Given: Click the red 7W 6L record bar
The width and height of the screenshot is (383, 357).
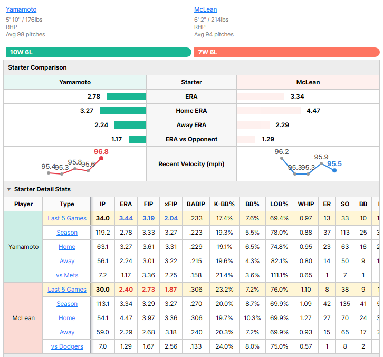Looking at the screenshot, I should coord(287,52).
